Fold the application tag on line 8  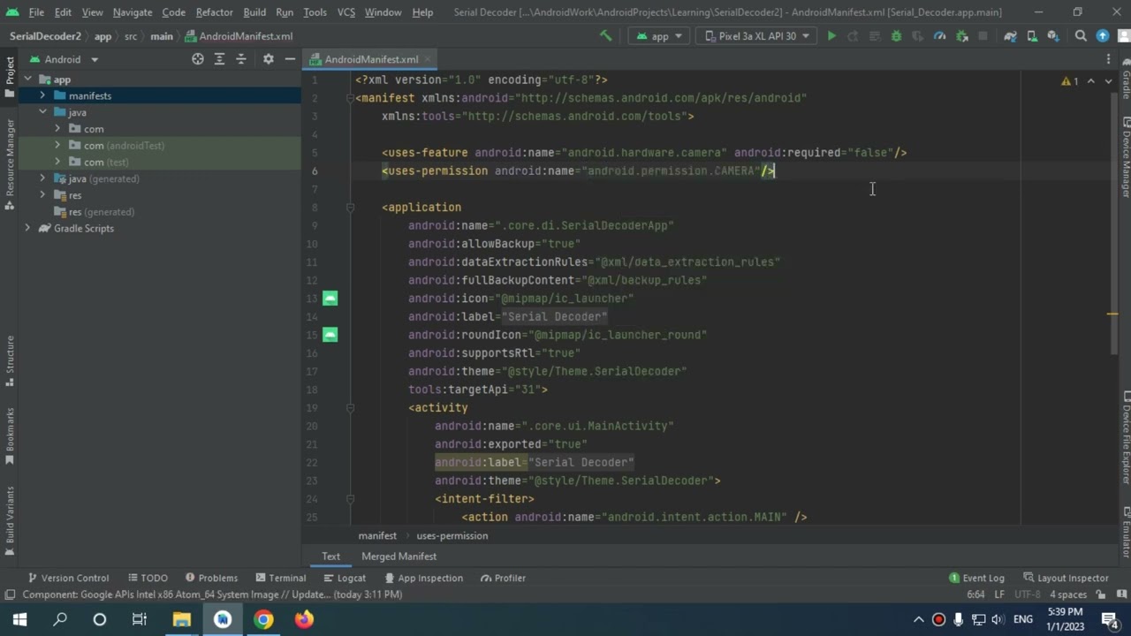(x=350, y=208)
